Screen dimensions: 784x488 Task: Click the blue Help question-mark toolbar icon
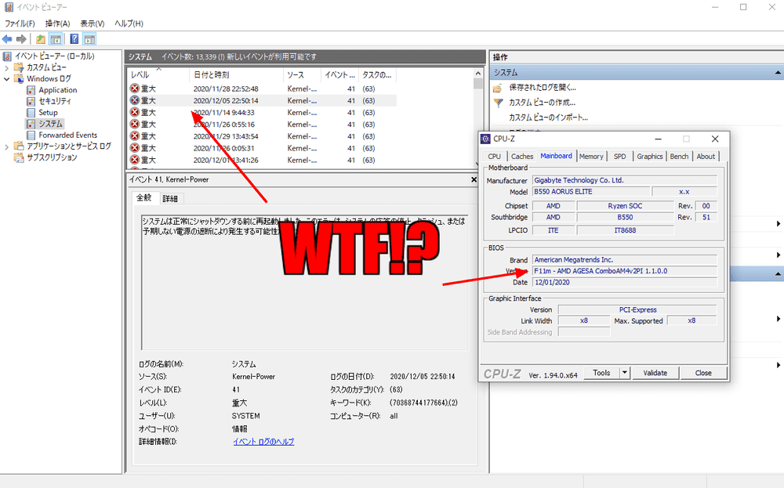tap(74, 39)
